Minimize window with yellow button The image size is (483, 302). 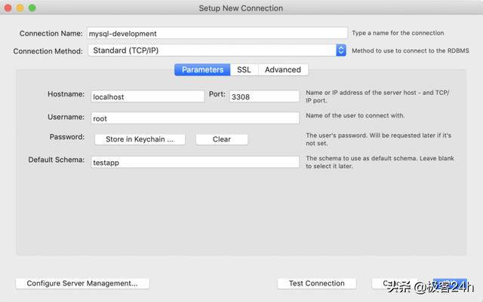click(x=20, y=8)
